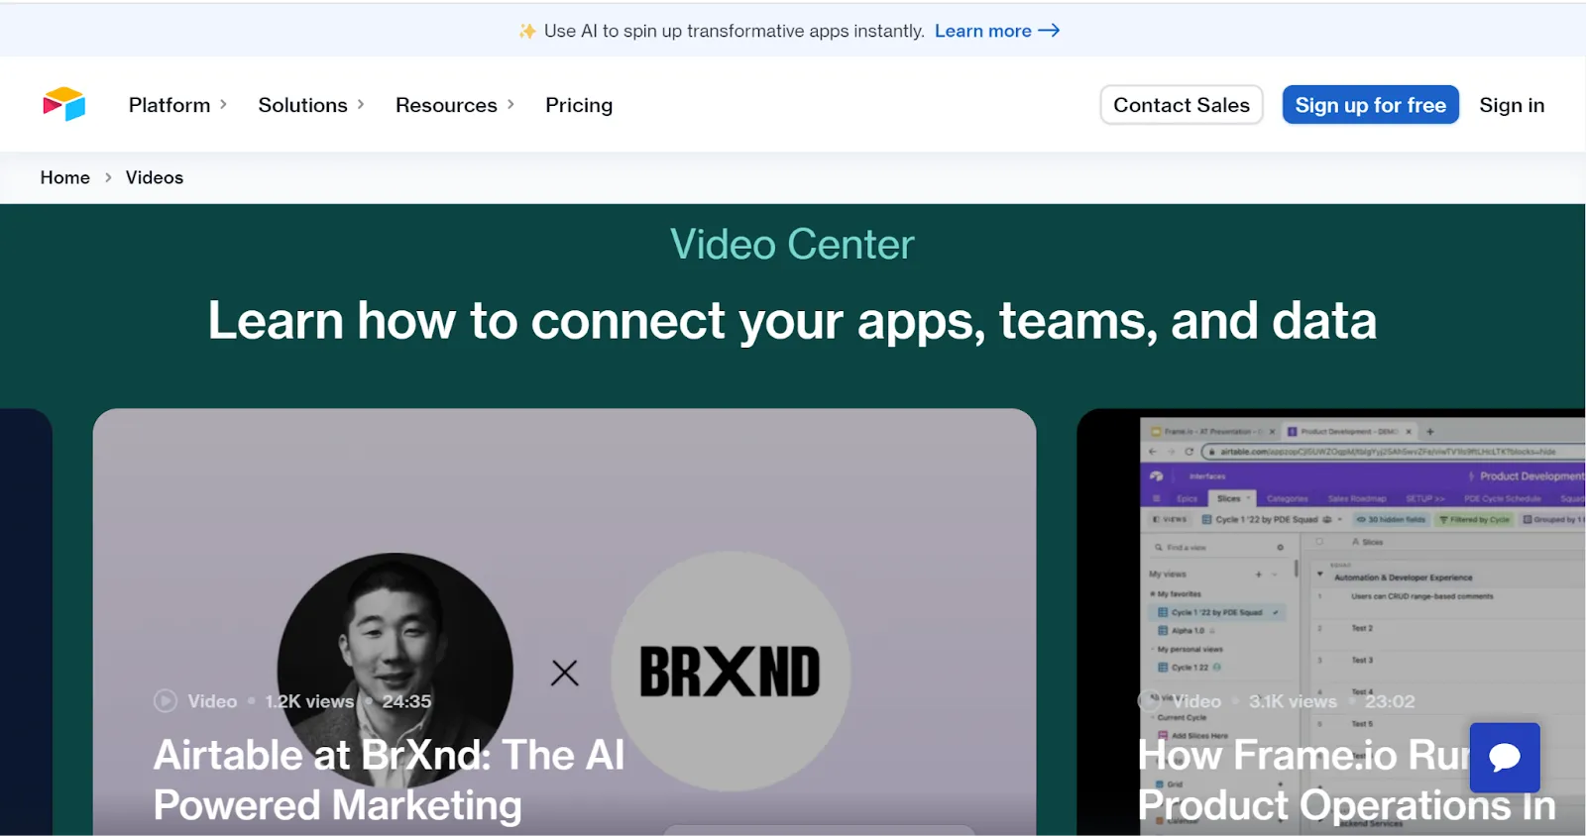Click the Learn how to connect headline
This screenshot has width=1586, height=836.
[792, 321]
